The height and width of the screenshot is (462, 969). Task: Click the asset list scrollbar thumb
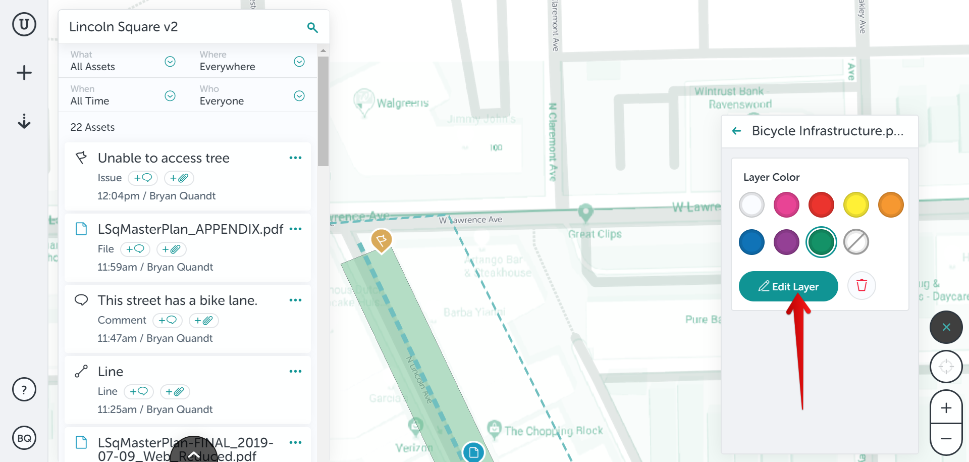coord(323,110)
